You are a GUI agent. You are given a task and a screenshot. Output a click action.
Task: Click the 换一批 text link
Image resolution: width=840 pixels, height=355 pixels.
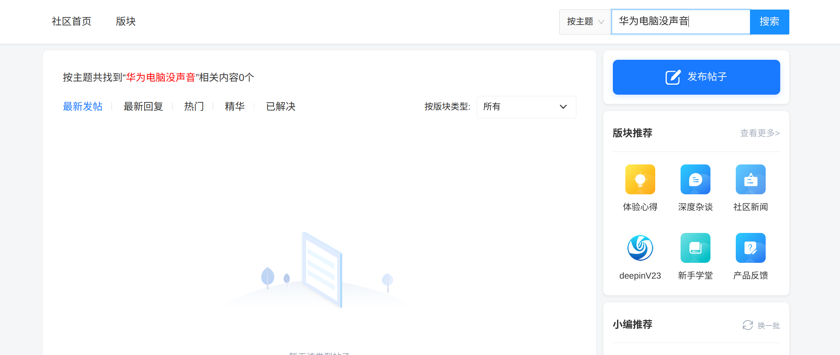pyautogui.click(x=769, y=326)
